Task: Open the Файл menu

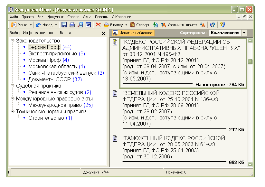Action: click(14, 17)
